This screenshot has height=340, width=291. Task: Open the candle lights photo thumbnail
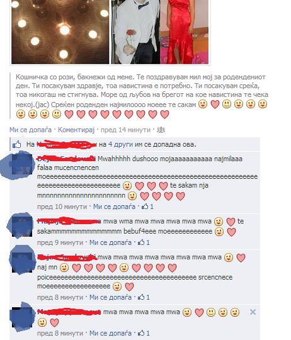click(x=60, y=31)
